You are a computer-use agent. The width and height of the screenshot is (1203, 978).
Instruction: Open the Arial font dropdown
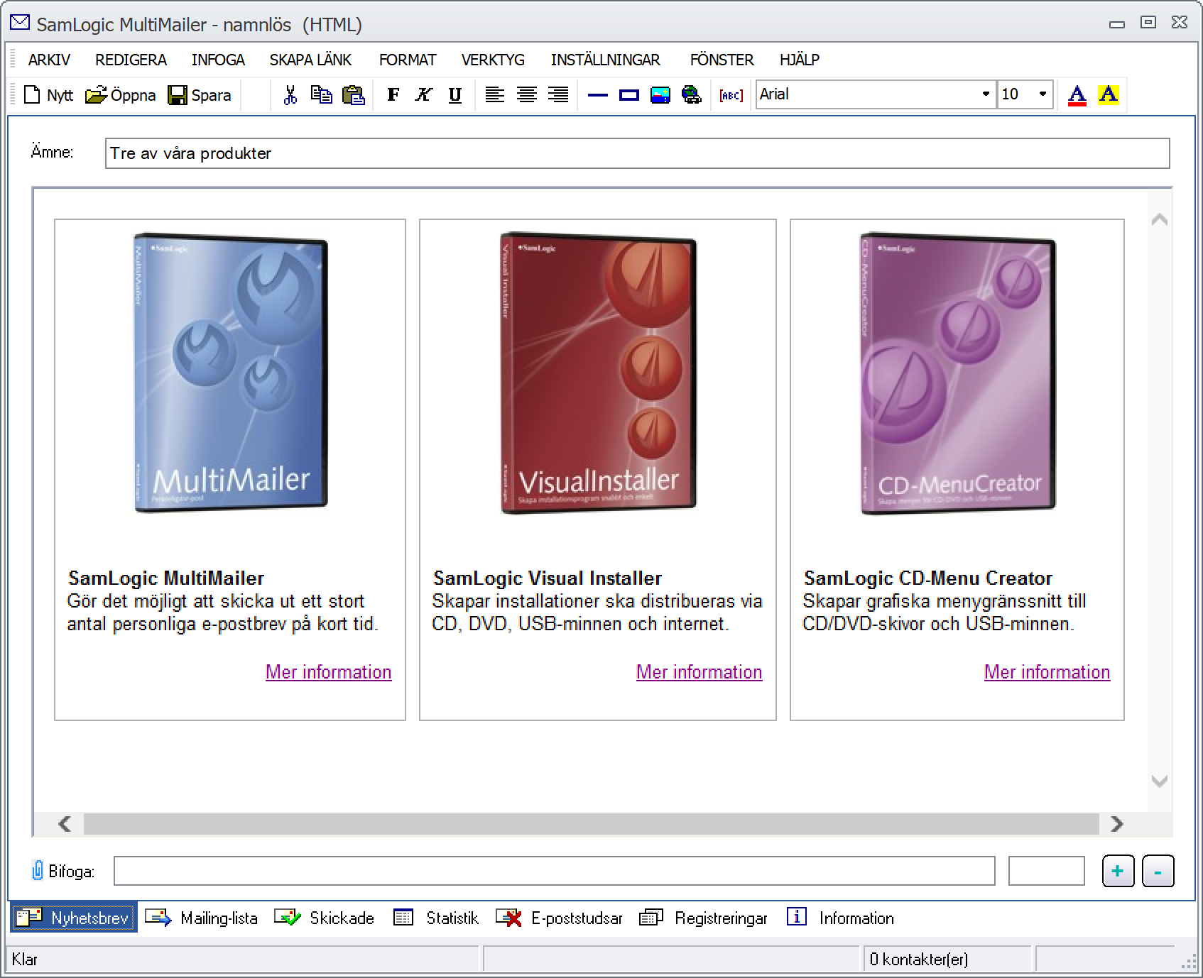coord(985,94)
